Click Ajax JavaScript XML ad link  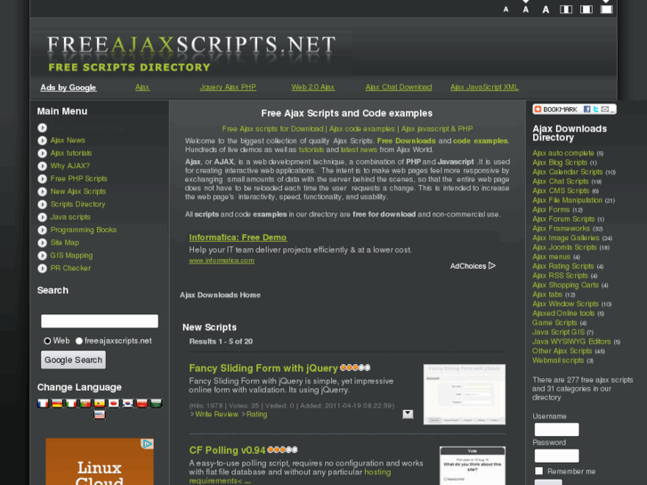pos(484,87)
